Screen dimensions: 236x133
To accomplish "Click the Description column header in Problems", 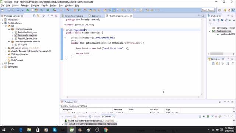I will tap(67, 110).
